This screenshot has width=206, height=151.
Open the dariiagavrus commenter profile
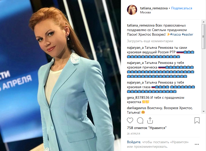click(x=137, y=108)
